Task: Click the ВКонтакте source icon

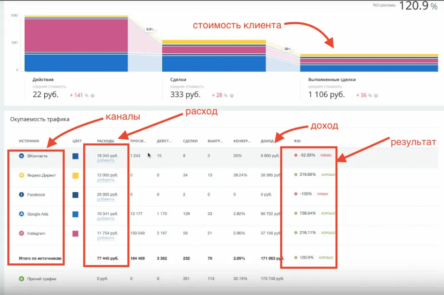Action: [21, 156]
